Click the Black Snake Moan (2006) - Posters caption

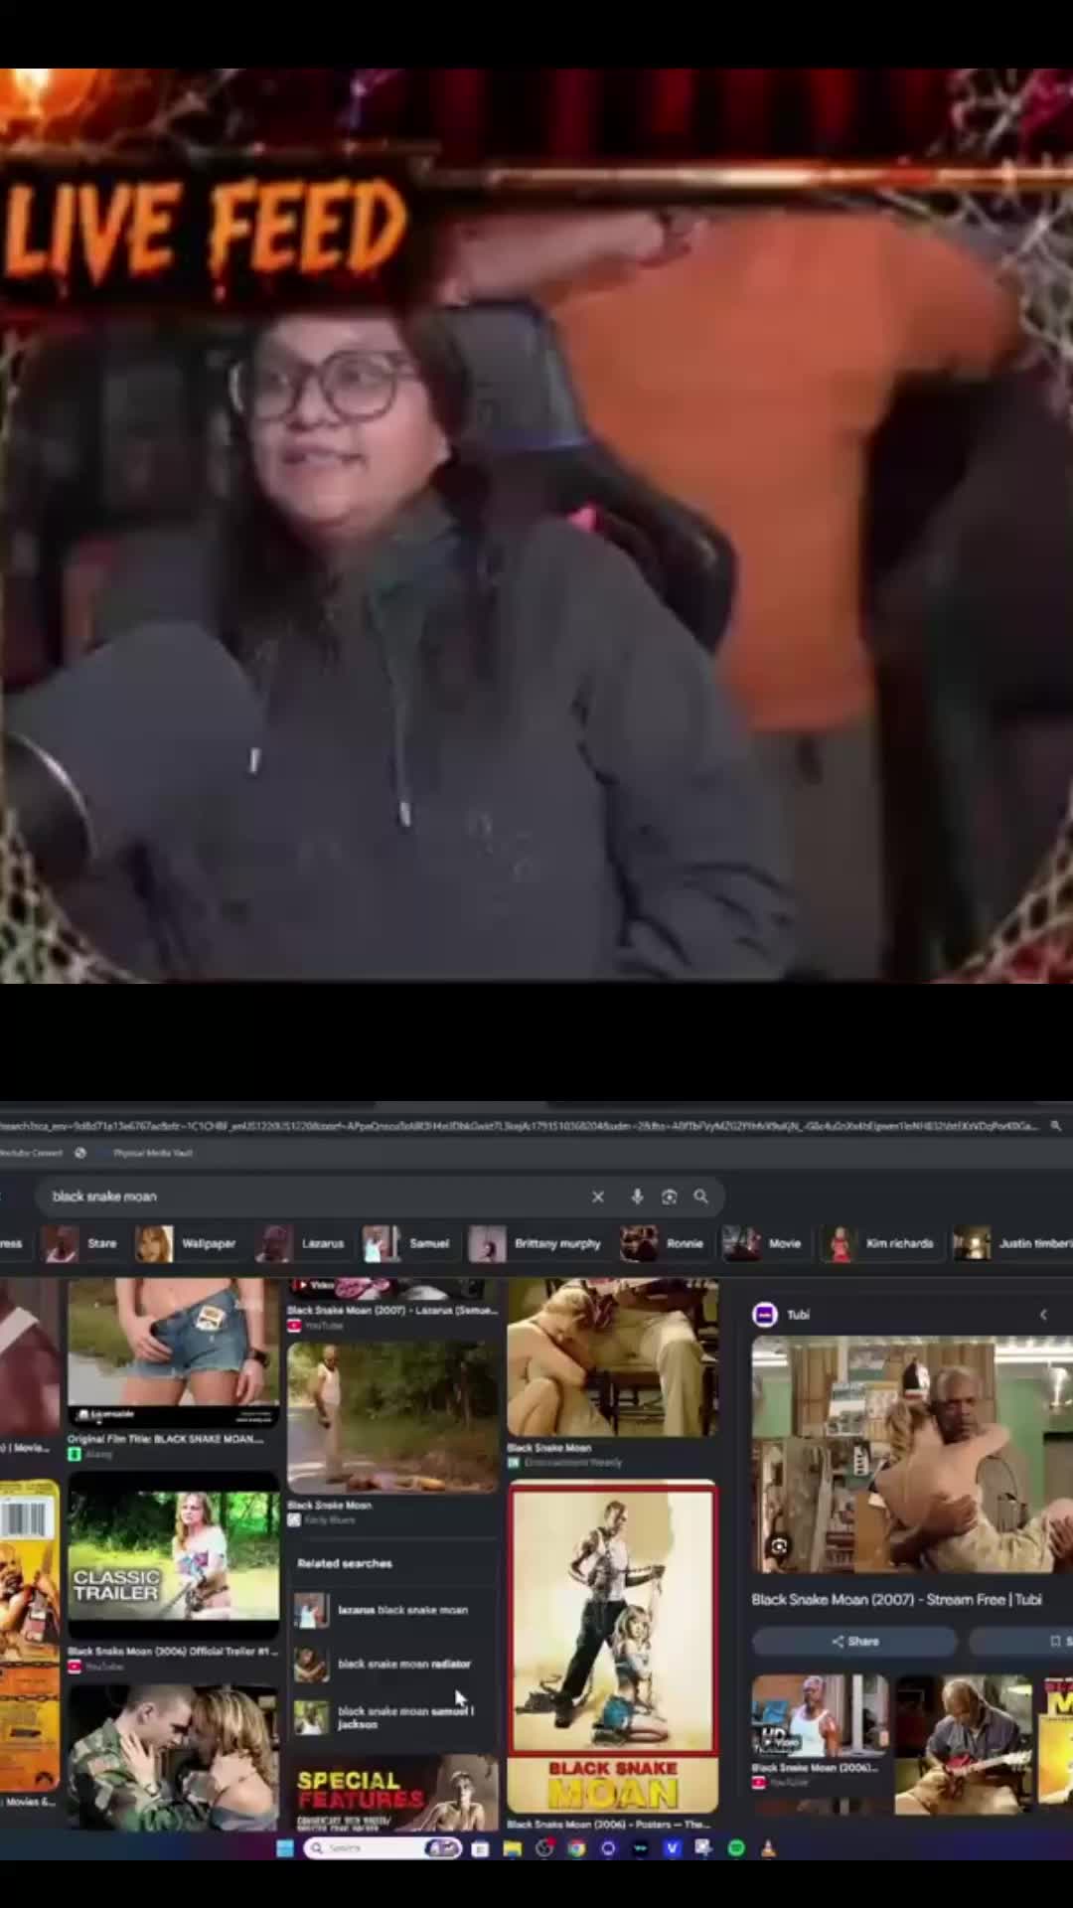tap(608, 1824)
